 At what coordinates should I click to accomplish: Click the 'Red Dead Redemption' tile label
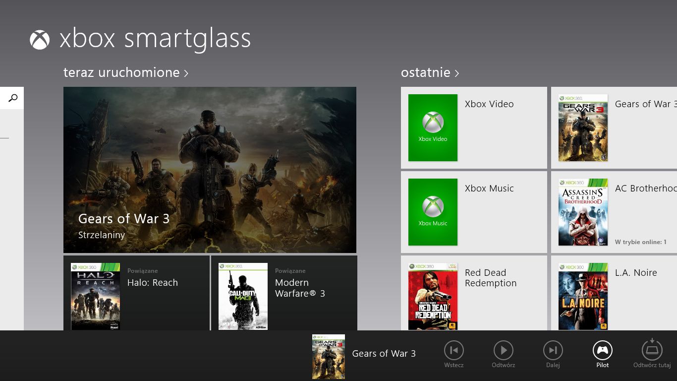[x=491, y=278]
